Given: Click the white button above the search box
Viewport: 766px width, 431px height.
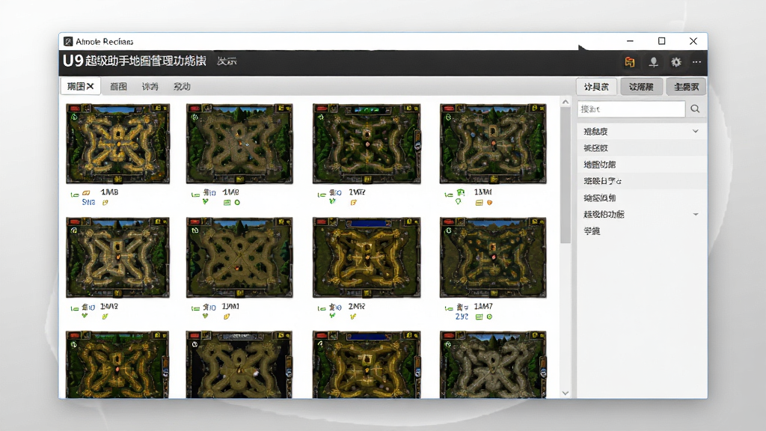Looking at the screenshot, I should coord(596,87).
